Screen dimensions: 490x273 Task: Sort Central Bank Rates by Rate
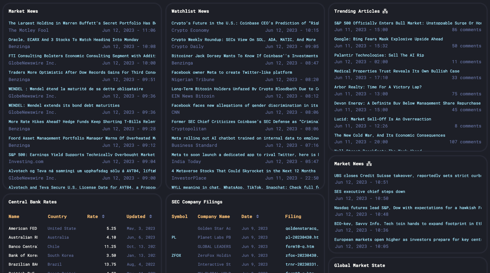(103, 216)
